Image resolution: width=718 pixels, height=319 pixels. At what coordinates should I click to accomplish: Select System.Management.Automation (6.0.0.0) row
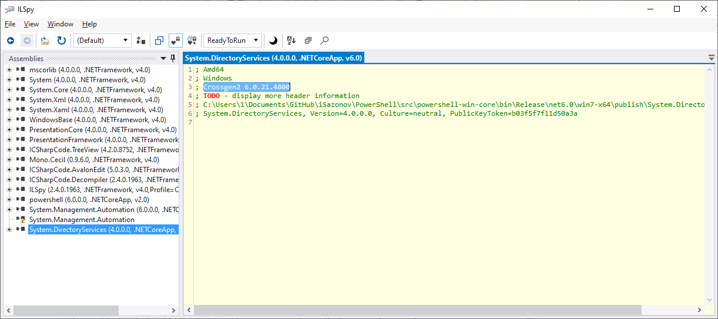pos(103,210)
